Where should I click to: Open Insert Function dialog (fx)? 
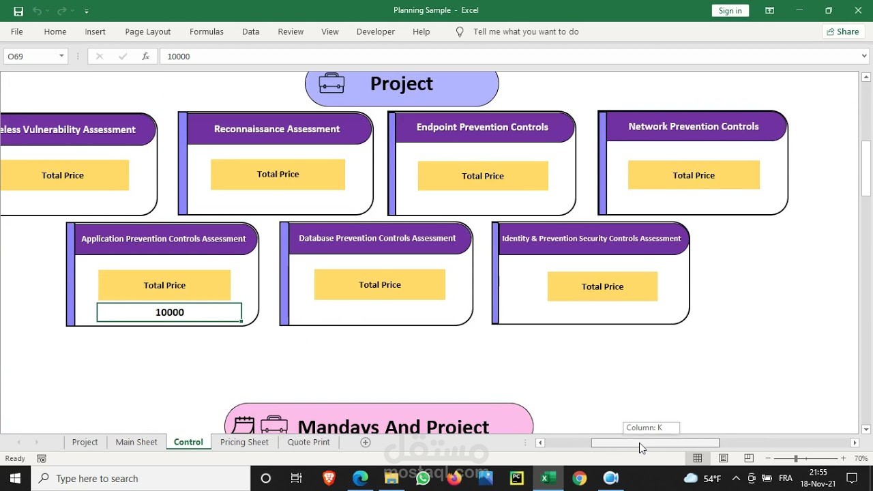145,57
